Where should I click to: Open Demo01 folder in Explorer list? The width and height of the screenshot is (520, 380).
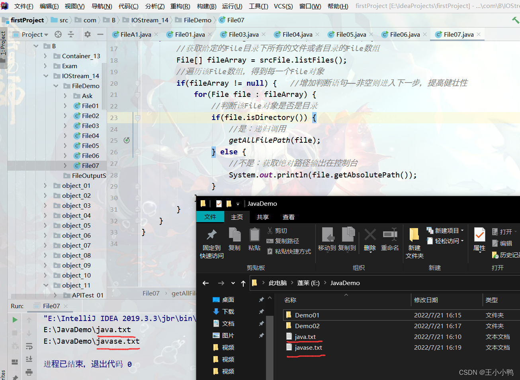pyautogui.click(x=307, y=315)
